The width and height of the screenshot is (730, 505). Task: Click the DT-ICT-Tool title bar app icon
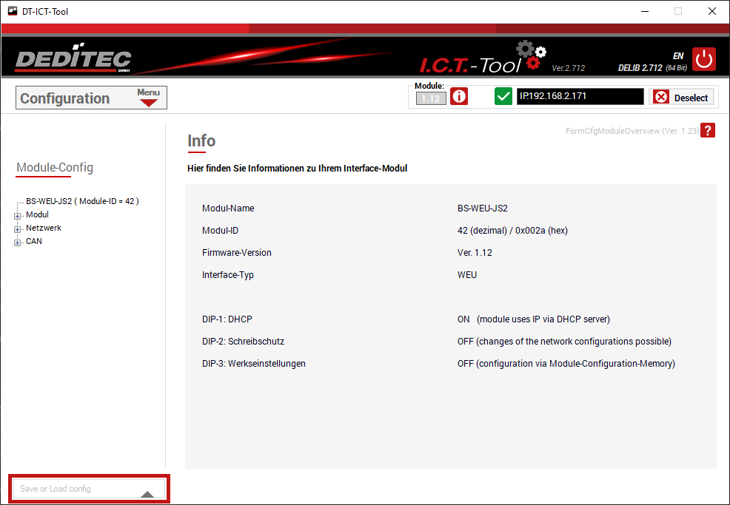(x=12, y=11)
